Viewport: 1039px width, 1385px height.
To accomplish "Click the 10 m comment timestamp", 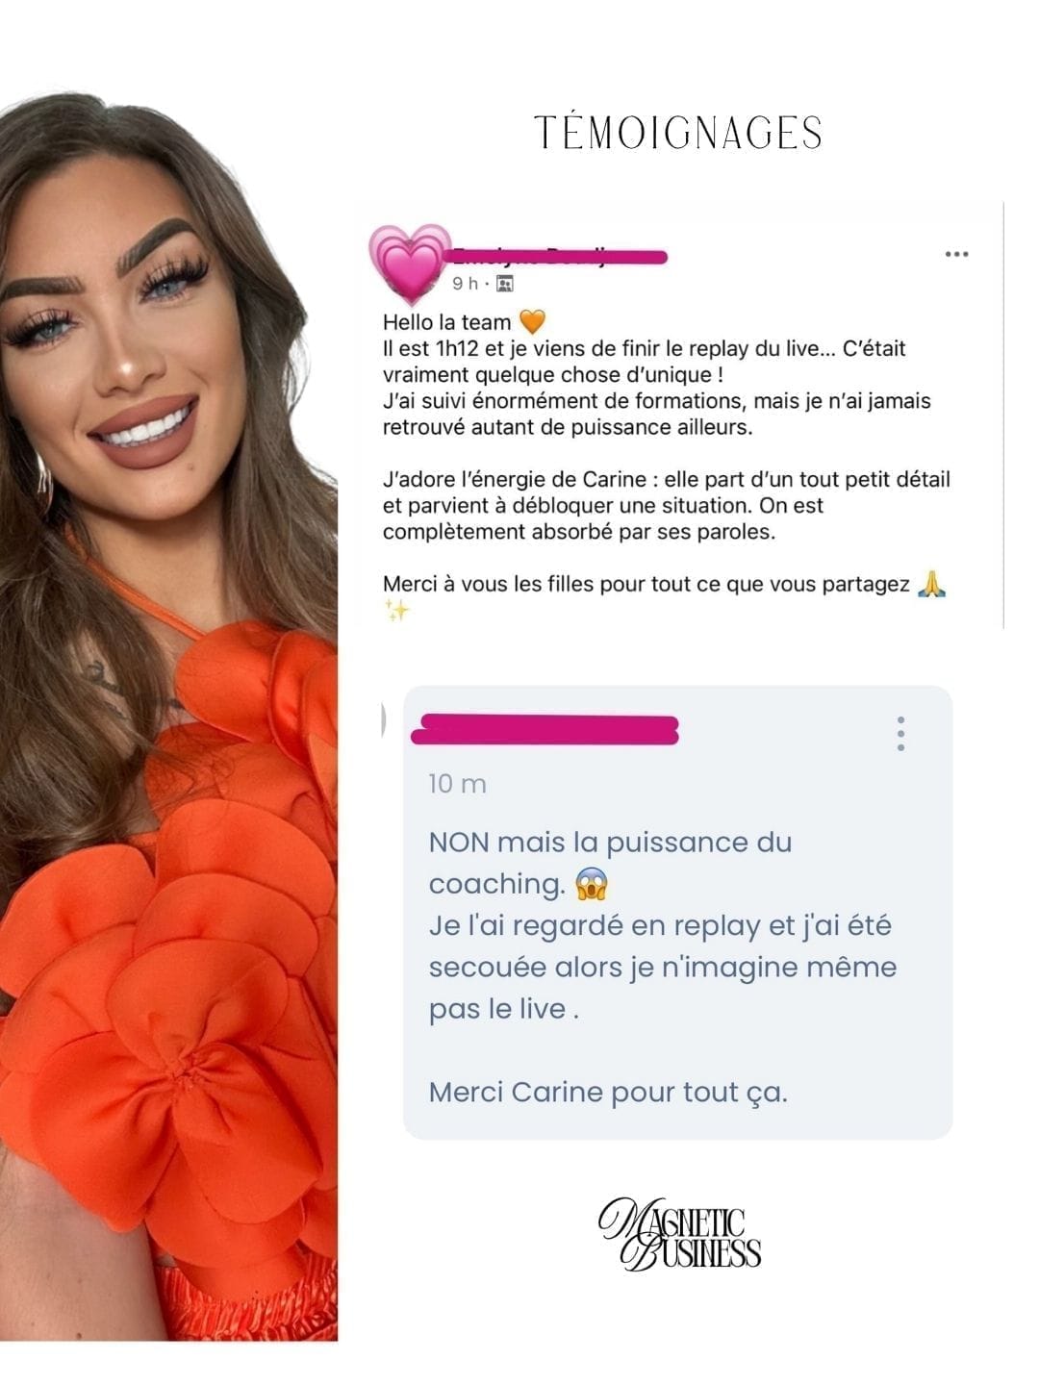I will pyautogui.click(x=458, y=784).
